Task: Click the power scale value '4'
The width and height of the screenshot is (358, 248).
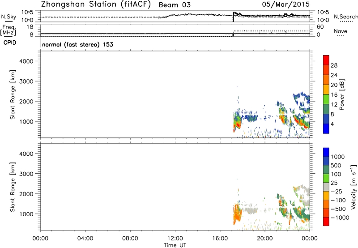Action: (332, 124)
